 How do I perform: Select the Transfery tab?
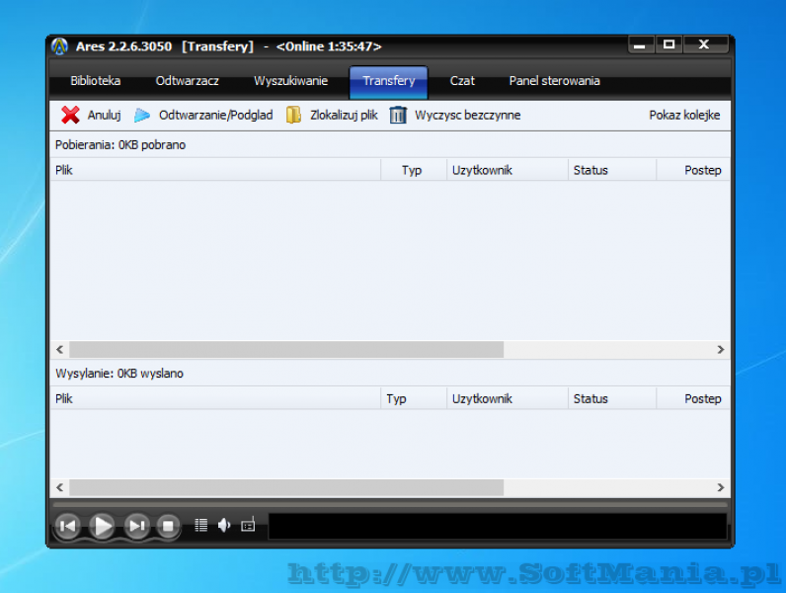pyautogui.click(x=388, y=82)
